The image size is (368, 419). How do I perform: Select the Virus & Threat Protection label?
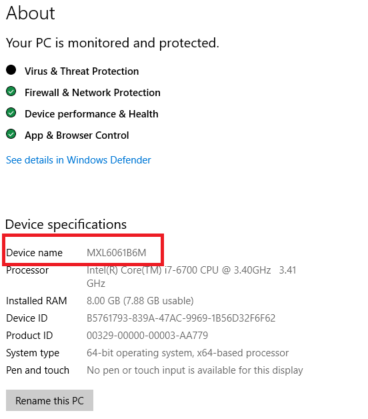click(x=82, y=71)
